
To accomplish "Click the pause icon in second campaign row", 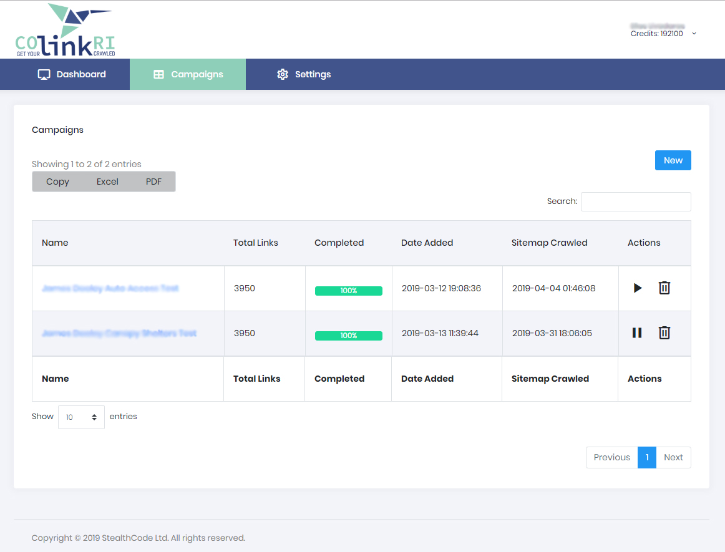I will coord(637,333).
